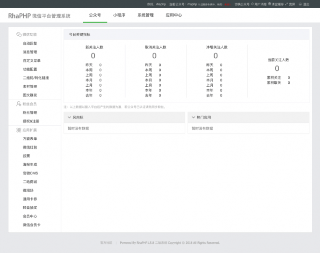Screen dimensions: 320x253
Task: Click the 官方社区 footer link
Action: 106,243
